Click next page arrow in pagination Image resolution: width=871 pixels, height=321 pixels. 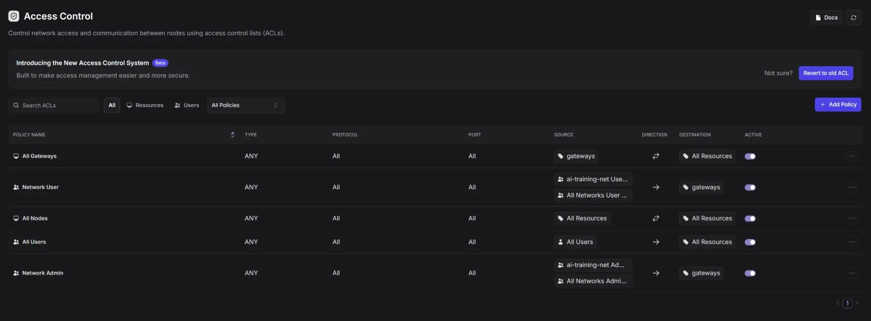pyautogui.click(x=857, y=303)
